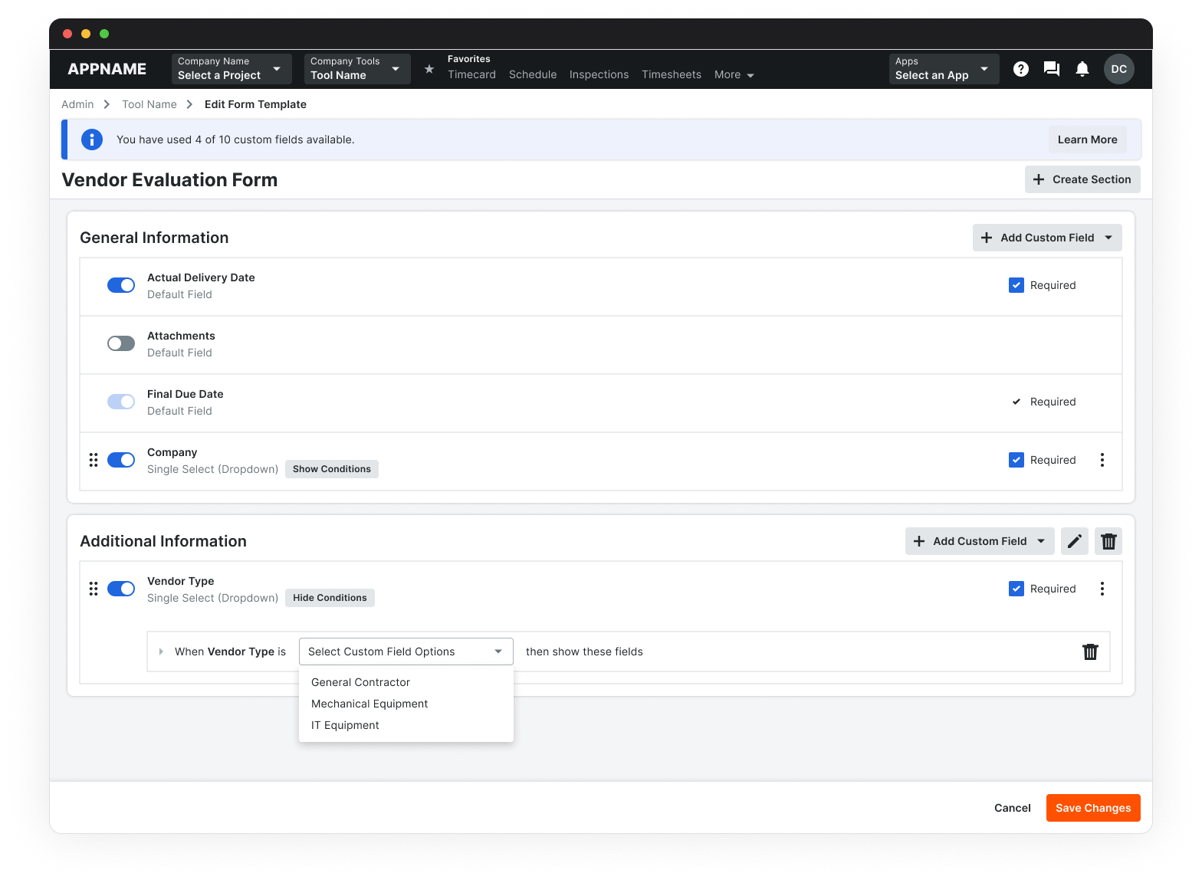Delete the Vendor Type condition row

click(x=1090, y=652)
